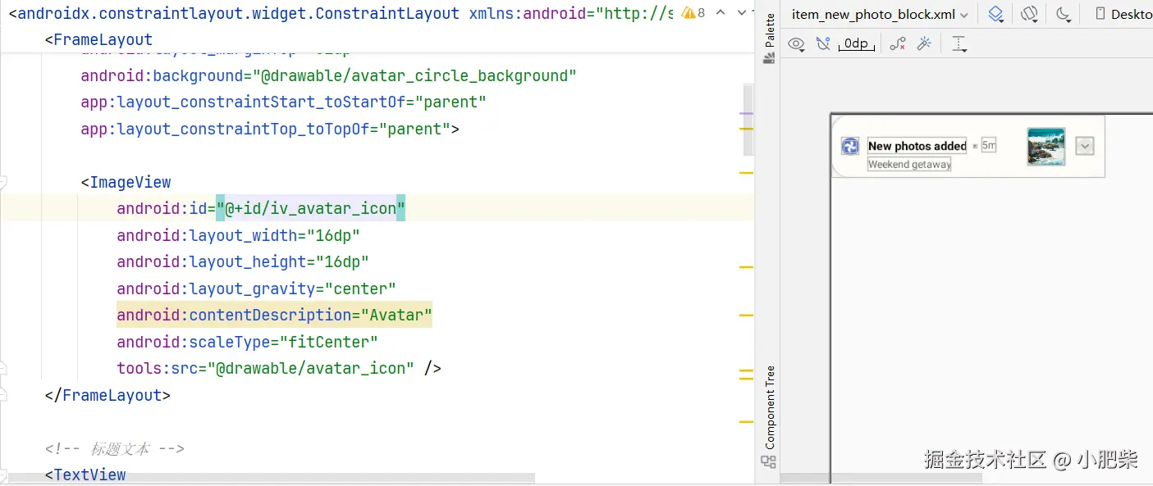Select the avatar icon in preview
Image resolution: width=1153 pixels, height=486 pixels.
click(x=850, y=146)
